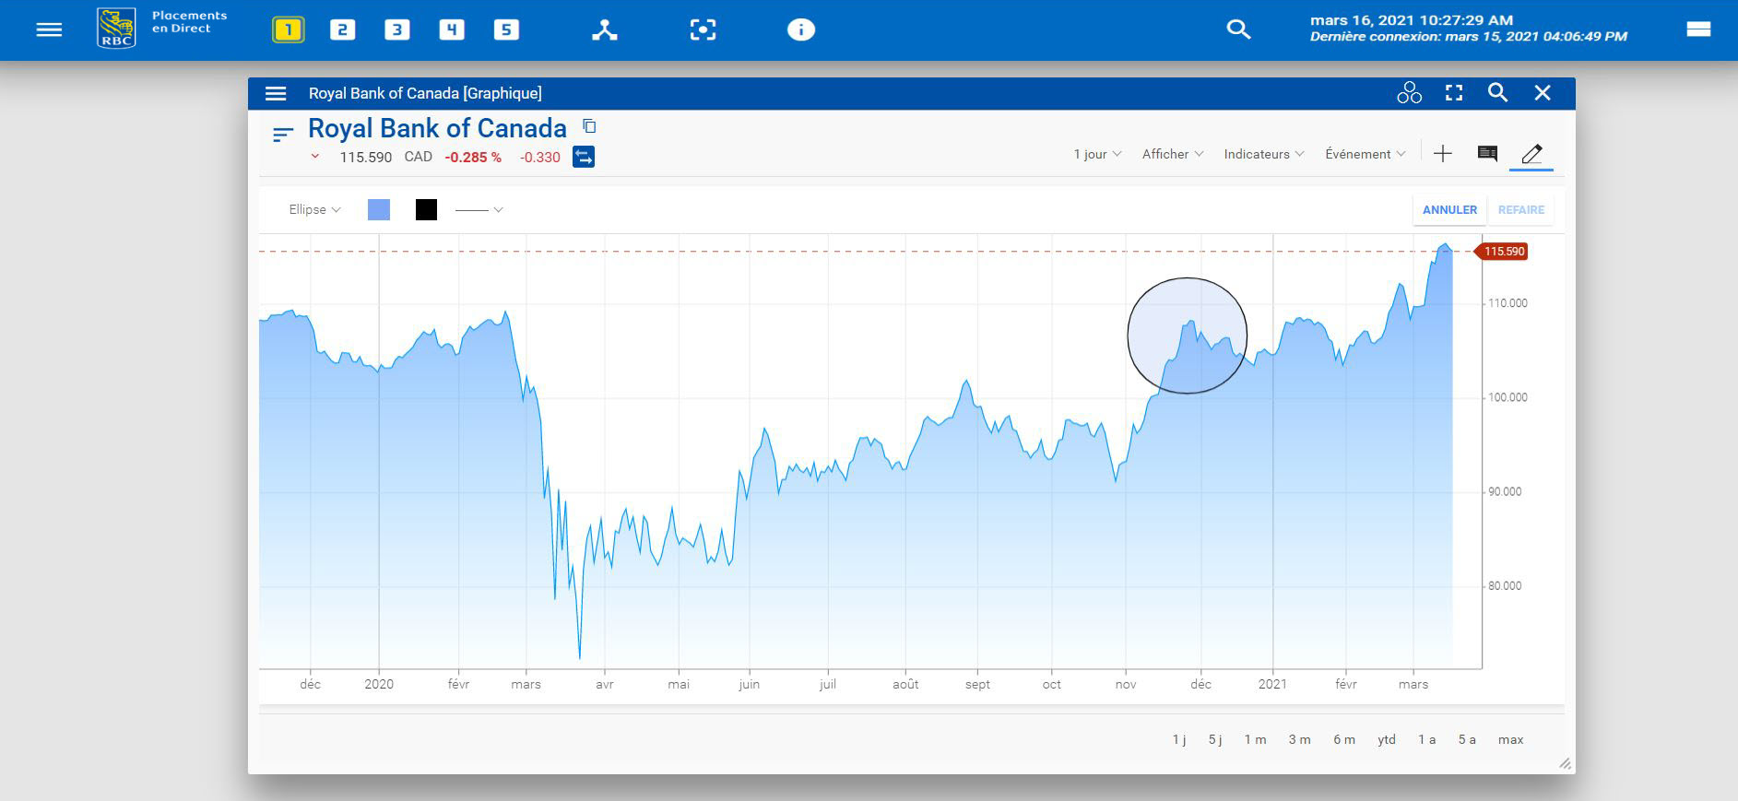Select the 5 a time range
The image size is (1738, 801).
pyautogui.click(x=1467, y=740)
